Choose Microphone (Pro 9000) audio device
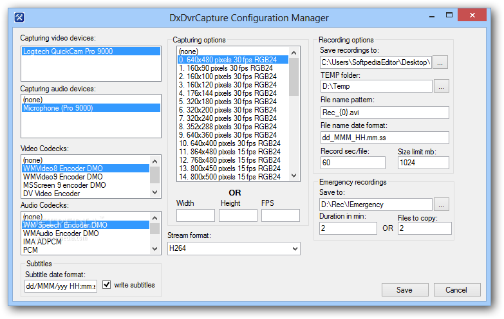 (x=91, y=108)
